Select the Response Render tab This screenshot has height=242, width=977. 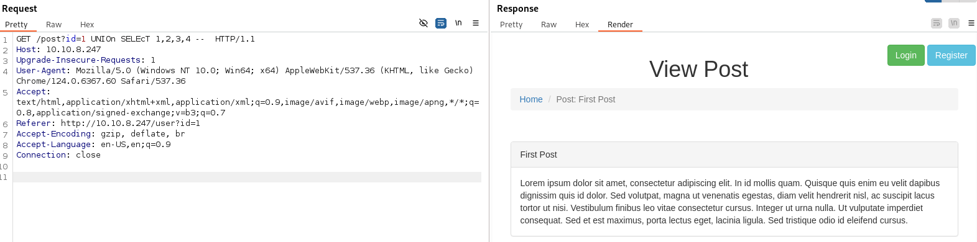point(620,25)
